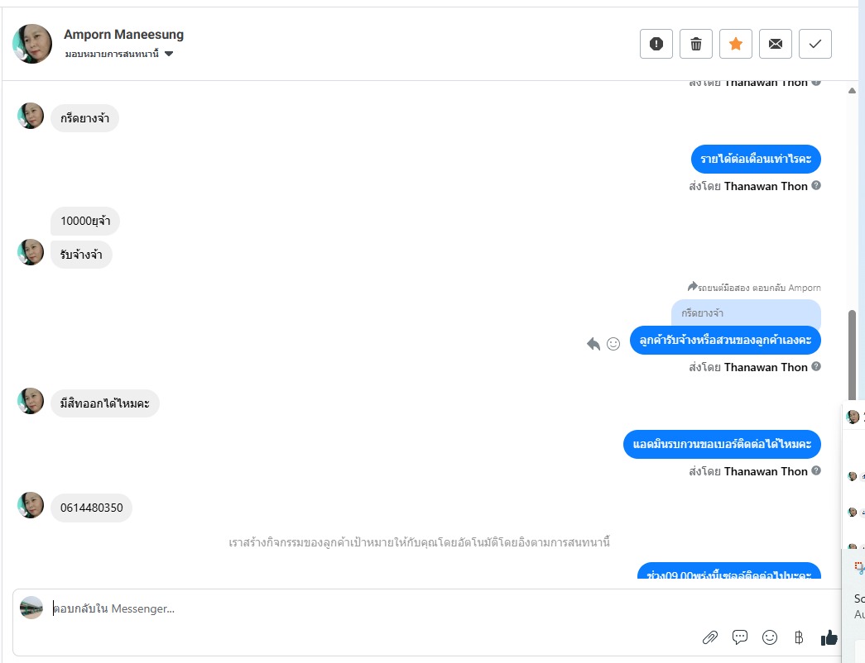
Task: Attach a file with paperclip icon
Action: [709, 637]
